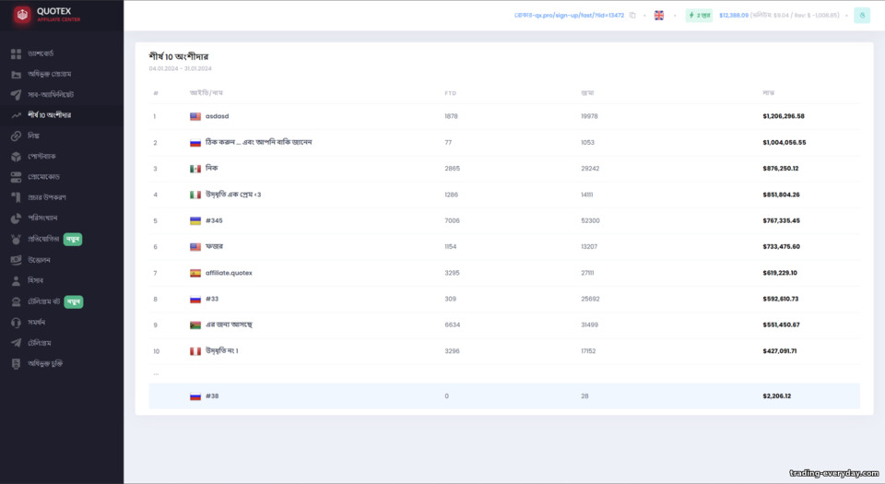Open the account person icon item
The image size is (885, 484).
[x=16, y=280]
